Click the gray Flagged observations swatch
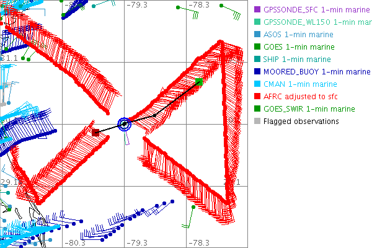 258,122
